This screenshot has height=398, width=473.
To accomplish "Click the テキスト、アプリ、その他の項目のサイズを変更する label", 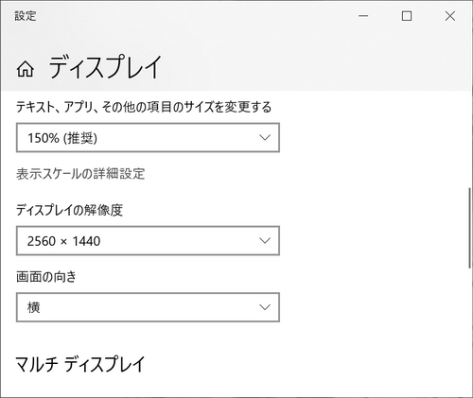I will pyautogui.click(x=144, y=107).
